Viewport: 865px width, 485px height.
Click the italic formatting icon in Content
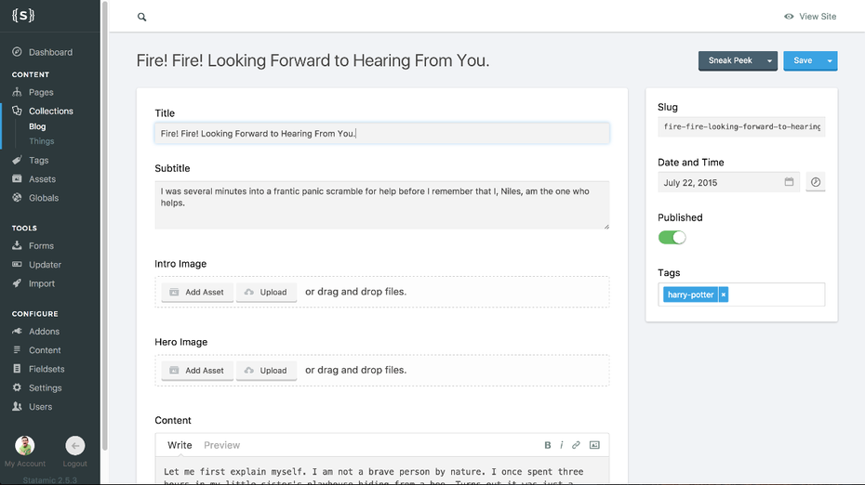click(562, 445)
